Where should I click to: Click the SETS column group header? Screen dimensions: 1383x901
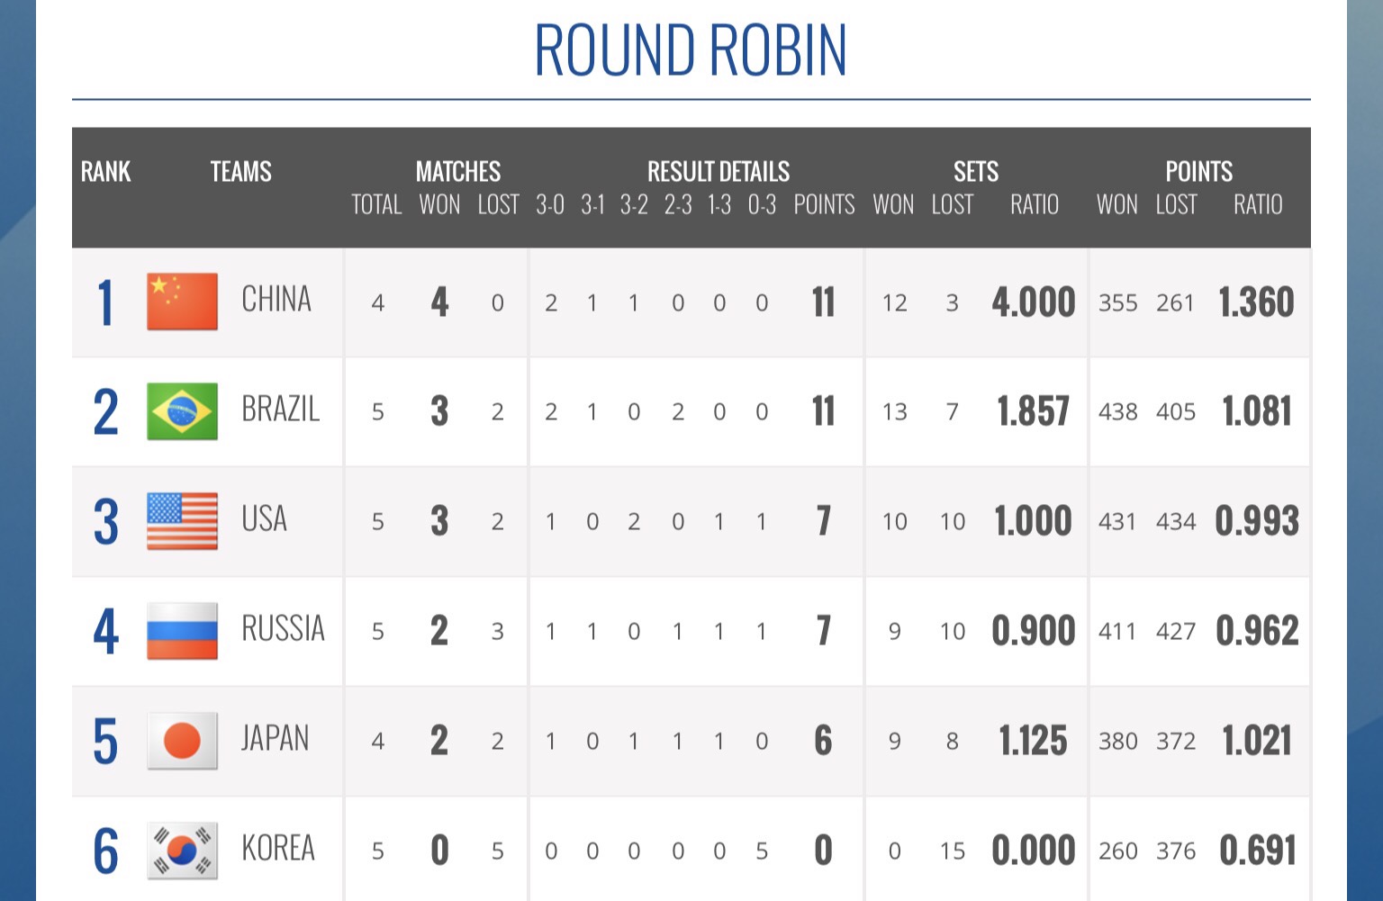coord(976,172)
